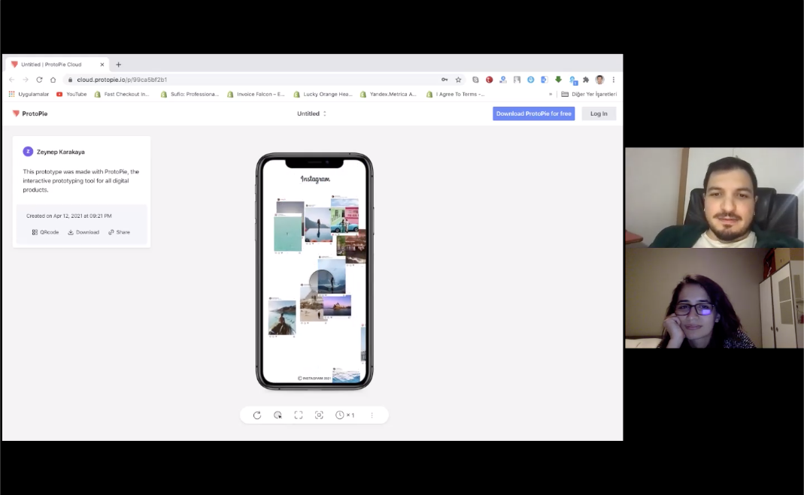This screenshot has width=804, height=495.
Task: Open the Lucky Orange Hea... bookmark
Action: point(323,94)
